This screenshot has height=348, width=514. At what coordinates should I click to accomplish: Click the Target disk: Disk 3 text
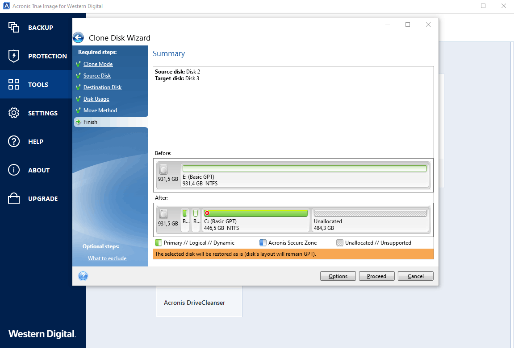(x=177, y=78)
